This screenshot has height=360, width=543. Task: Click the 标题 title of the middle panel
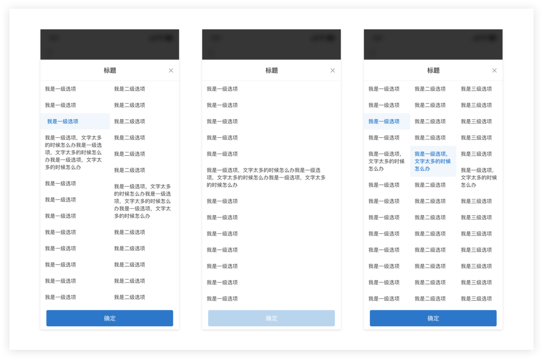pos(271,70)
